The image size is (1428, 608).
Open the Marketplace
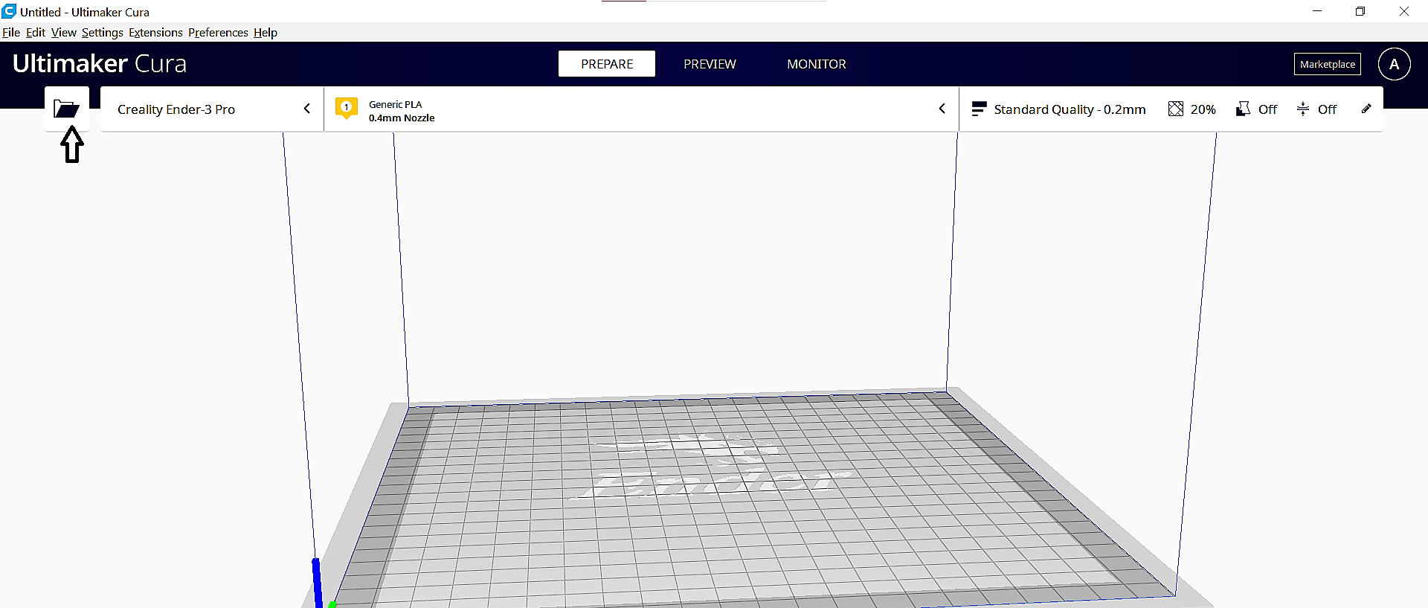pyautogui.click(x=1328, y=64)
